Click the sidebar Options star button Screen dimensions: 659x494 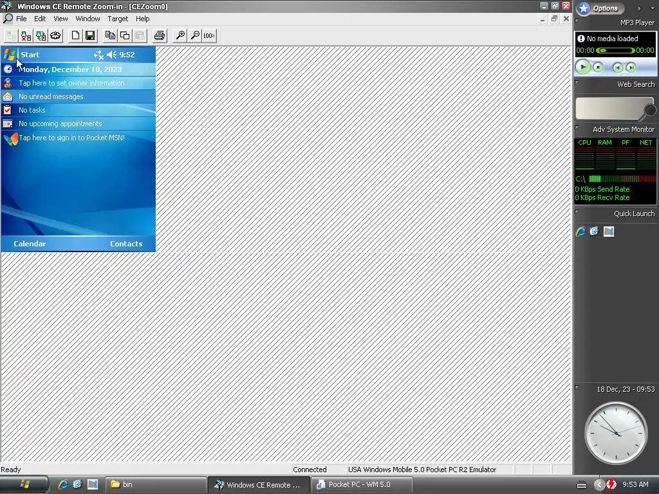(600, 8)
